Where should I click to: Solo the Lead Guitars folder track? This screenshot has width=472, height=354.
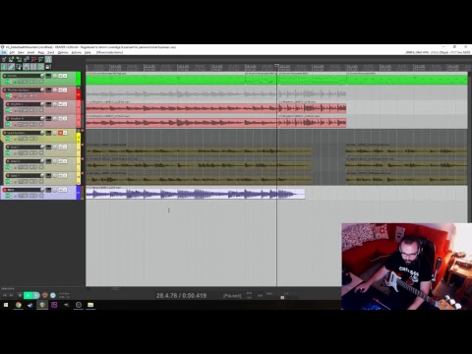[65, 133]
